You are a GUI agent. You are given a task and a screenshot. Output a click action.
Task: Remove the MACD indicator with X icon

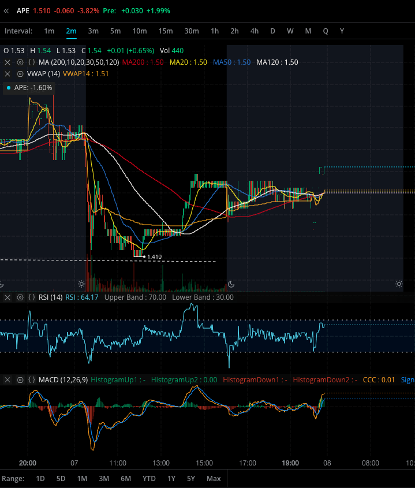tap(8, 379)
